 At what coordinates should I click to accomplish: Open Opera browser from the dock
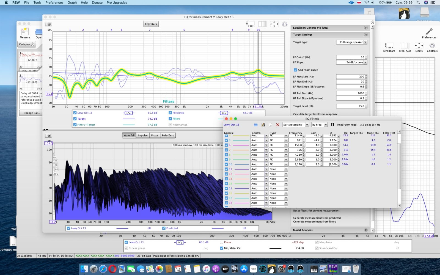click(x=112, y=269)
